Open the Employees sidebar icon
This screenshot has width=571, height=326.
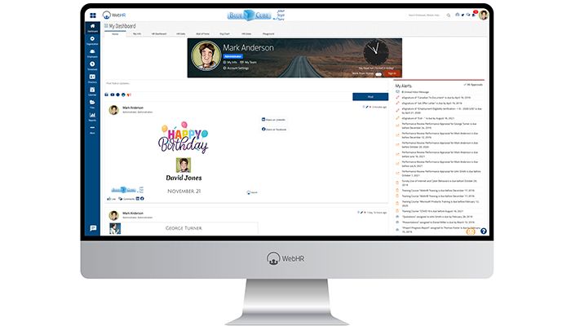coord(92,53)
